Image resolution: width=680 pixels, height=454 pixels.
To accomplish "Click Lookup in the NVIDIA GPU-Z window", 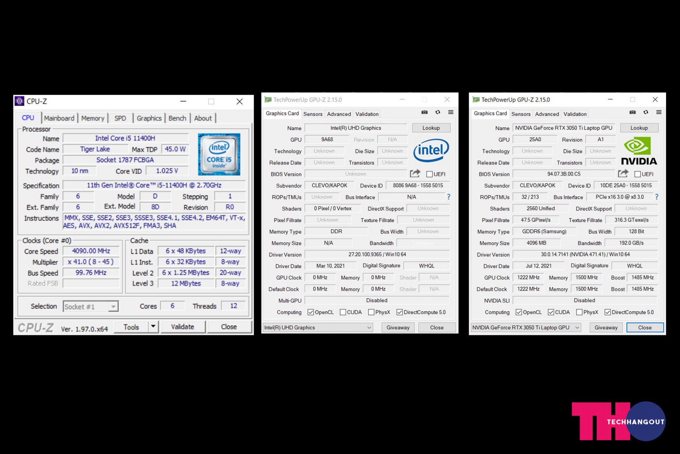I will [x=639, y=128].
